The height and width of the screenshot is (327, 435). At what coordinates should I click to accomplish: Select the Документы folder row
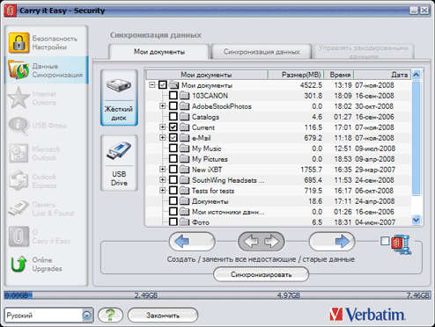[278, 201]
